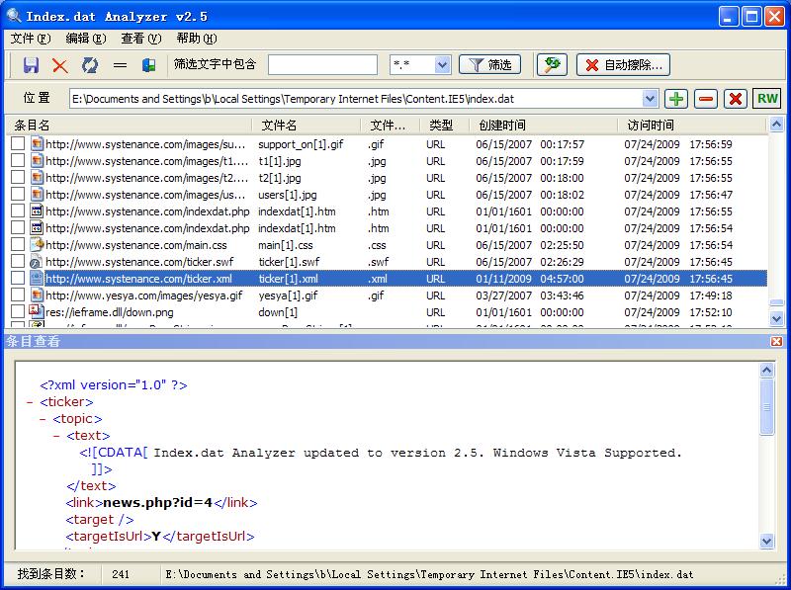Open the 文件(F) menu

31,39
